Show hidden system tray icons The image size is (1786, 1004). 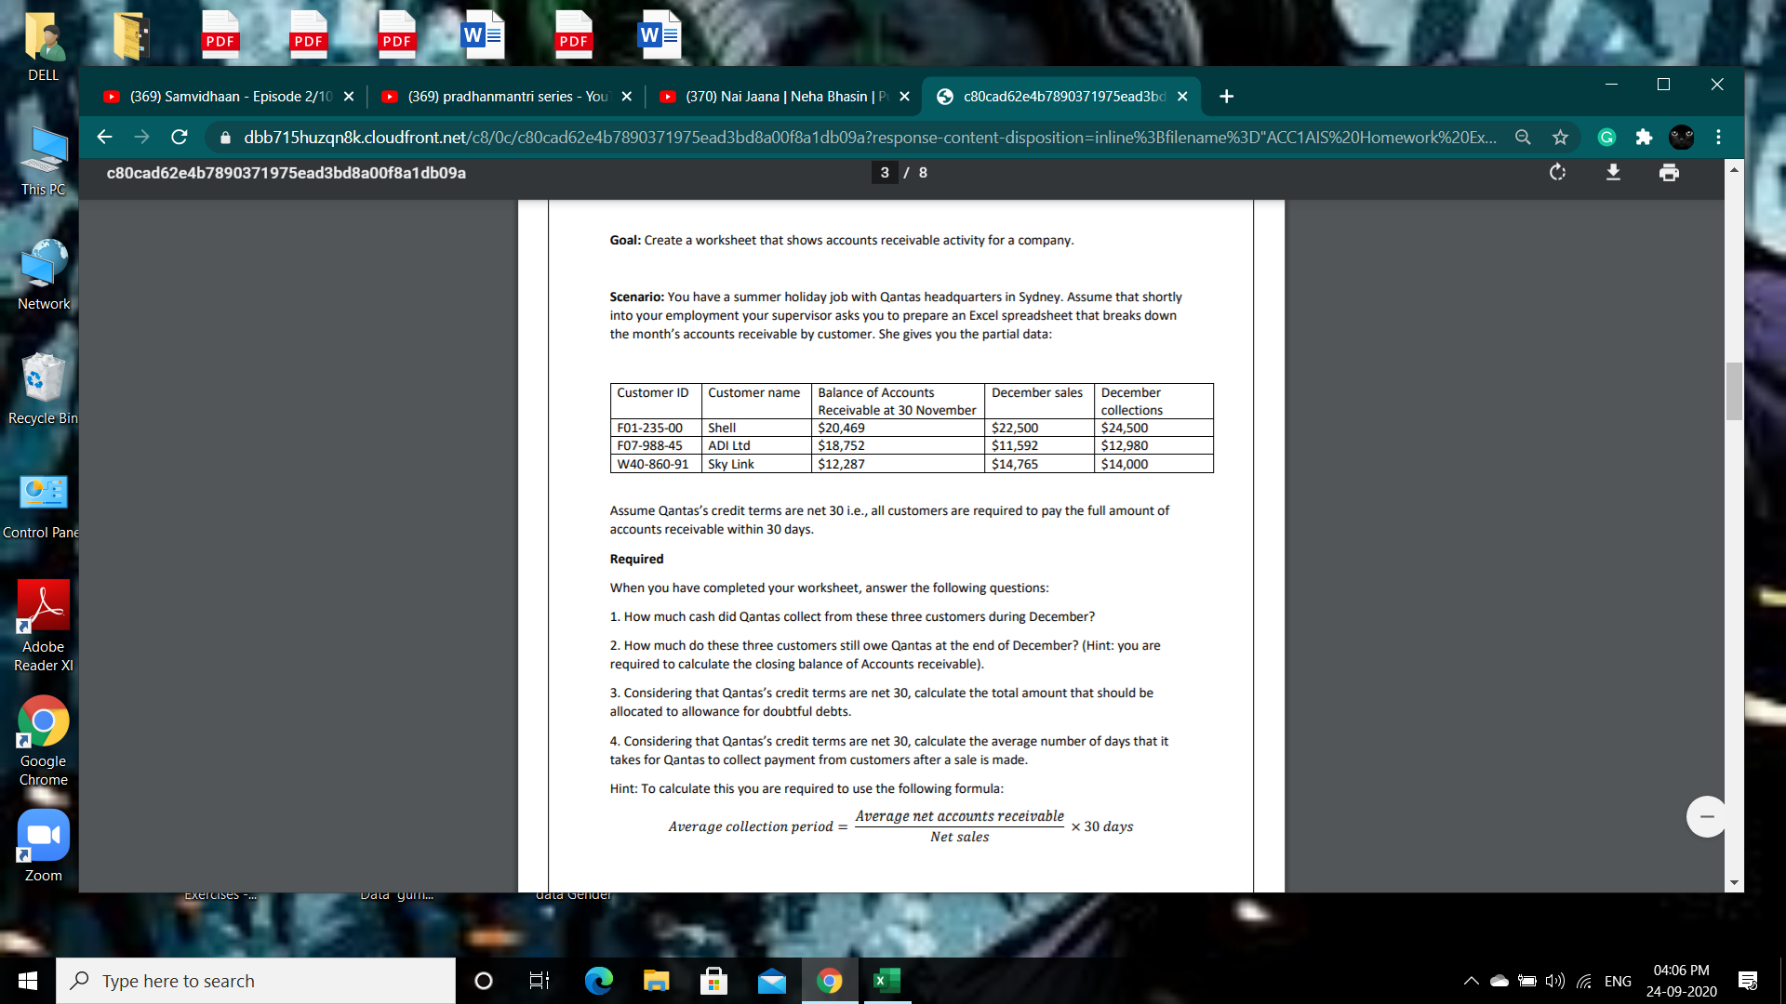pyautogui.click(x=1471, y=981)
